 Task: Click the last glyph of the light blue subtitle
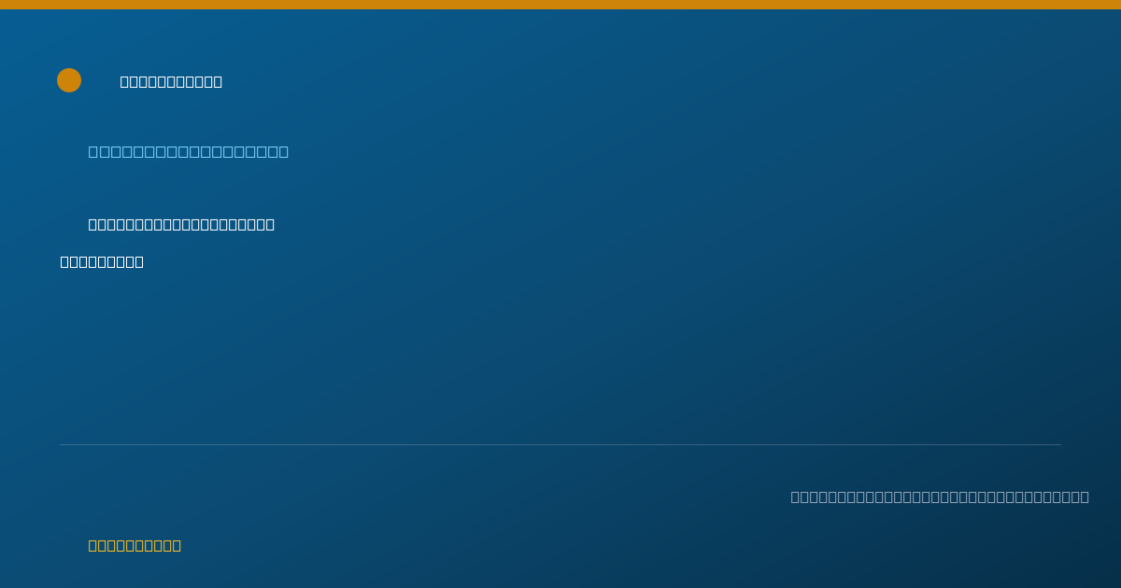coord(284,151)
